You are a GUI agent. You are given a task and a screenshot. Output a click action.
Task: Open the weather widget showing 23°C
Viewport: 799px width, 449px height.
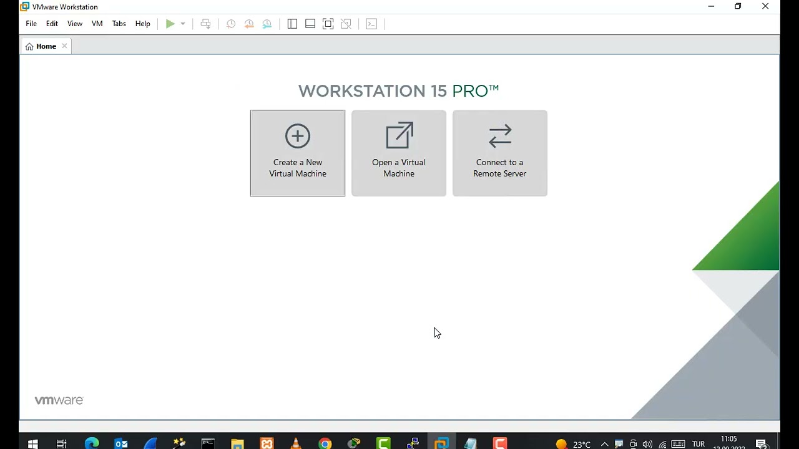pyautogui.click(x=573, y=444)
